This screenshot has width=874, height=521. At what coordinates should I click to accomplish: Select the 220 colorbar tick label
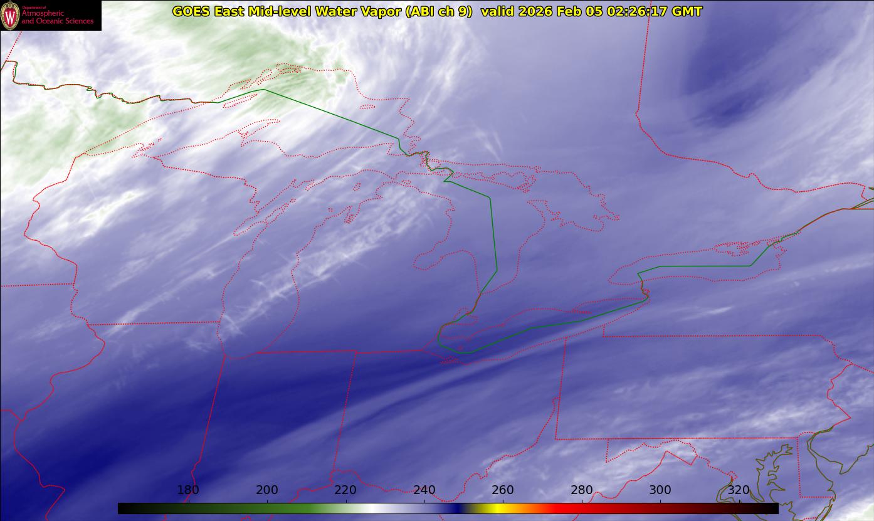pyautogui.click(x=345, y=490)
